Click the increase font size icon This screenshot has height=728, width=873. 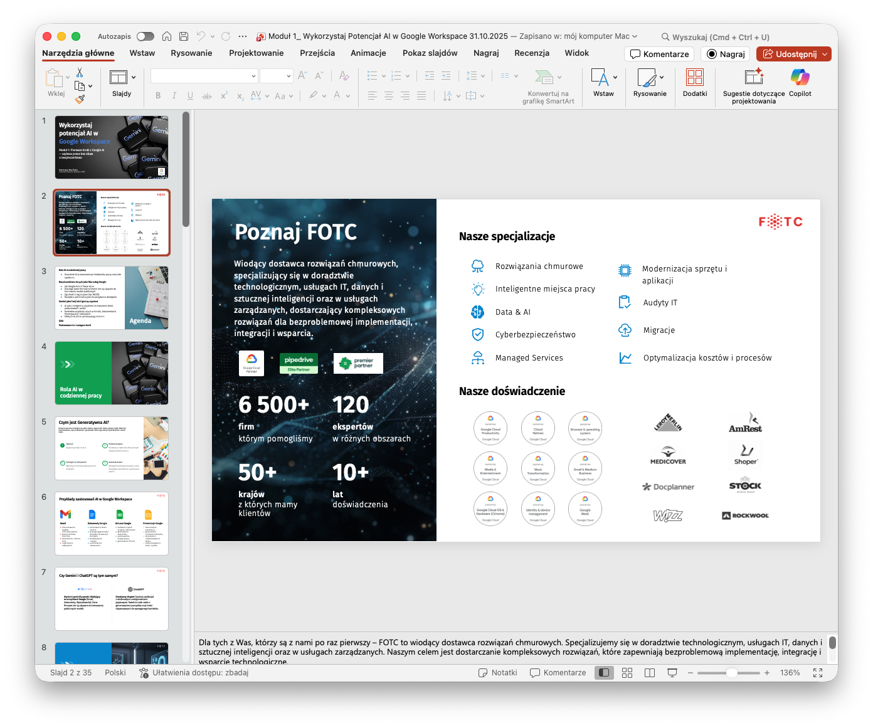302,76
